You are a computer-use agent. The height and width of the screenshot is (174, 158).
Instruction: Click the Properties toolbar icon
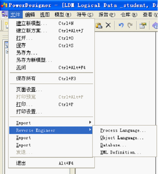coord(143,25)
